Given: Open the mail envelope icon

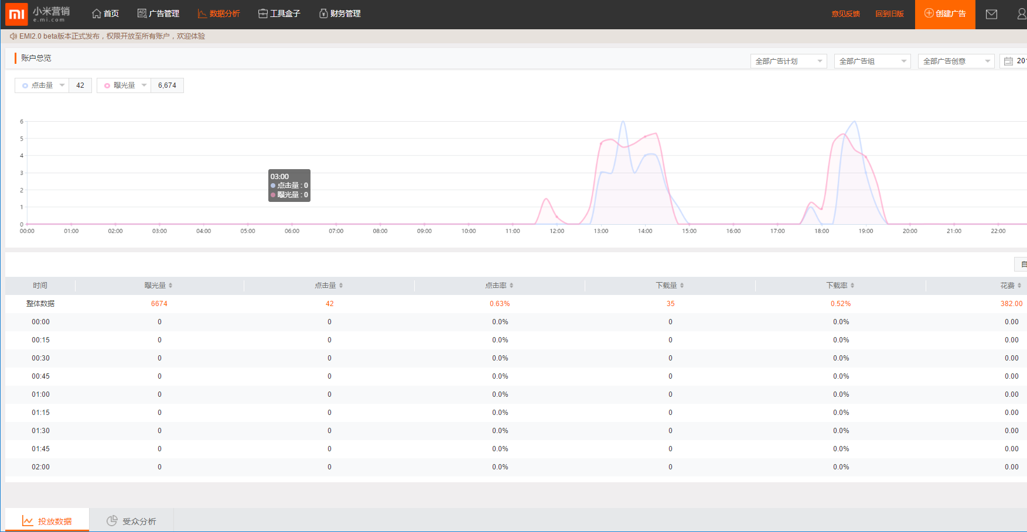Looking at the screenshot, I should [x=991, y=14].
